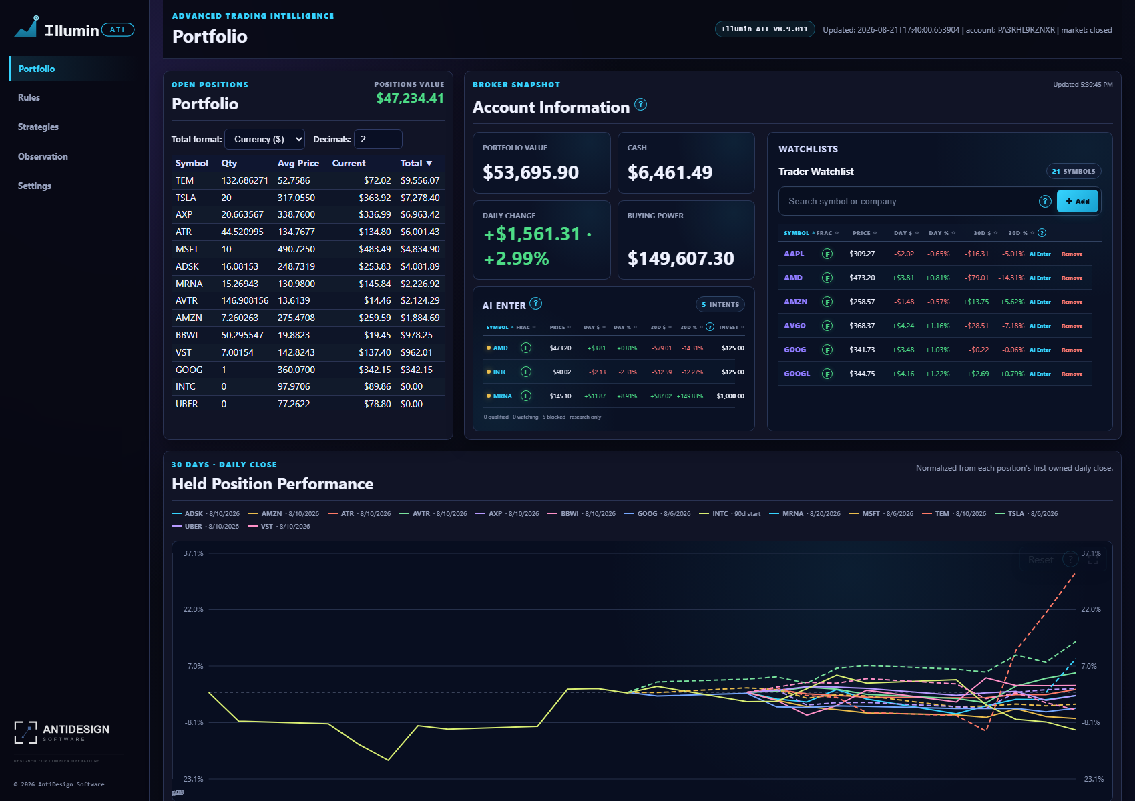This screenshot has width=1135, height=801.
Task: Open Total format Currency dropdown
Action: (265, 139)
